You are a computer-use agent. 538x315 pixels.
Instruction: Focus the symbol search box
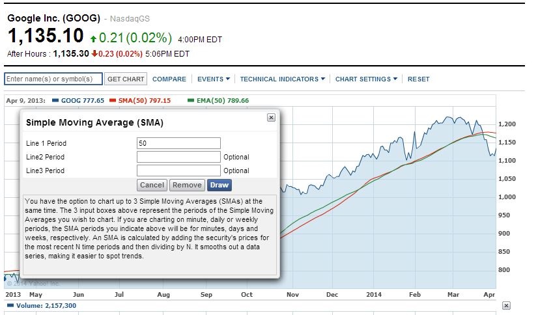tap(53, 79)
